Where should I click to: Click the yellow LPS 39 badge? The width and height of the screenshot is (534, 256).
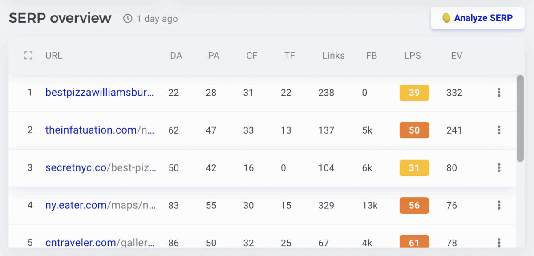pyautogui.click(x=414, y=93)
